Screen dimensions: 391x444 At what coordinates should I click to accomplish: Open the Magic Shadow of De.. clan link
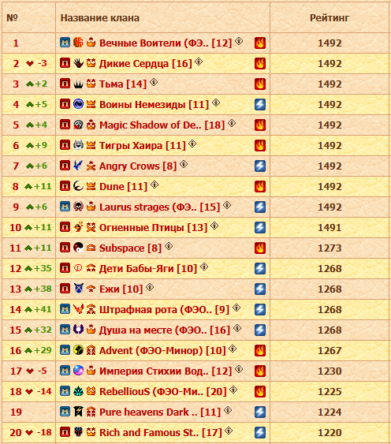162,125
